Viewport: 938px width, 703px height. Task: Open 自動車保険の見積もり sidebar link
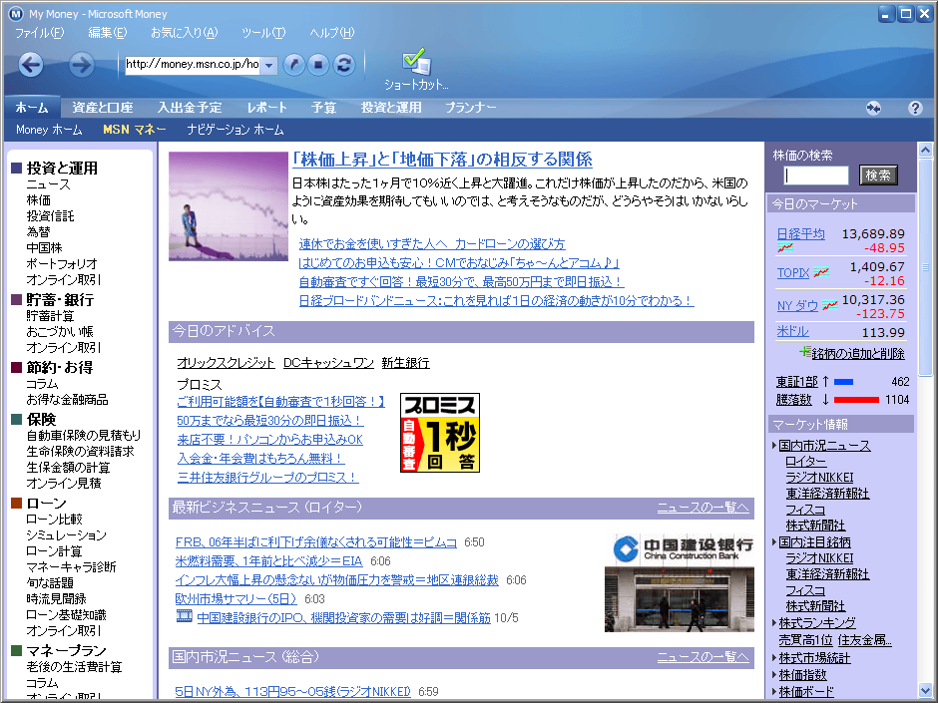[84, 435]
